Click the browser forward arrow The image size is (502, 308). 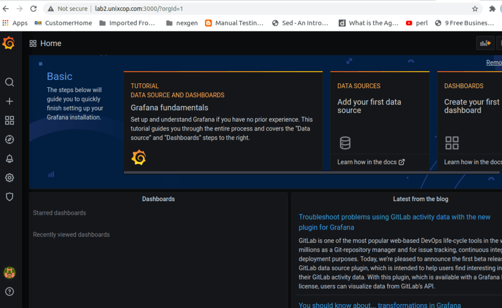pos(20,9)
